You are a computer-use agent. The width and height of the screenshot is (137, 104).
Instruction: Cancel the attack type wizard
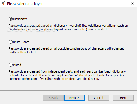(x=99, y=98)
